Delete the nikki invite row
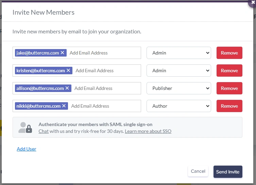 point(229,106)
